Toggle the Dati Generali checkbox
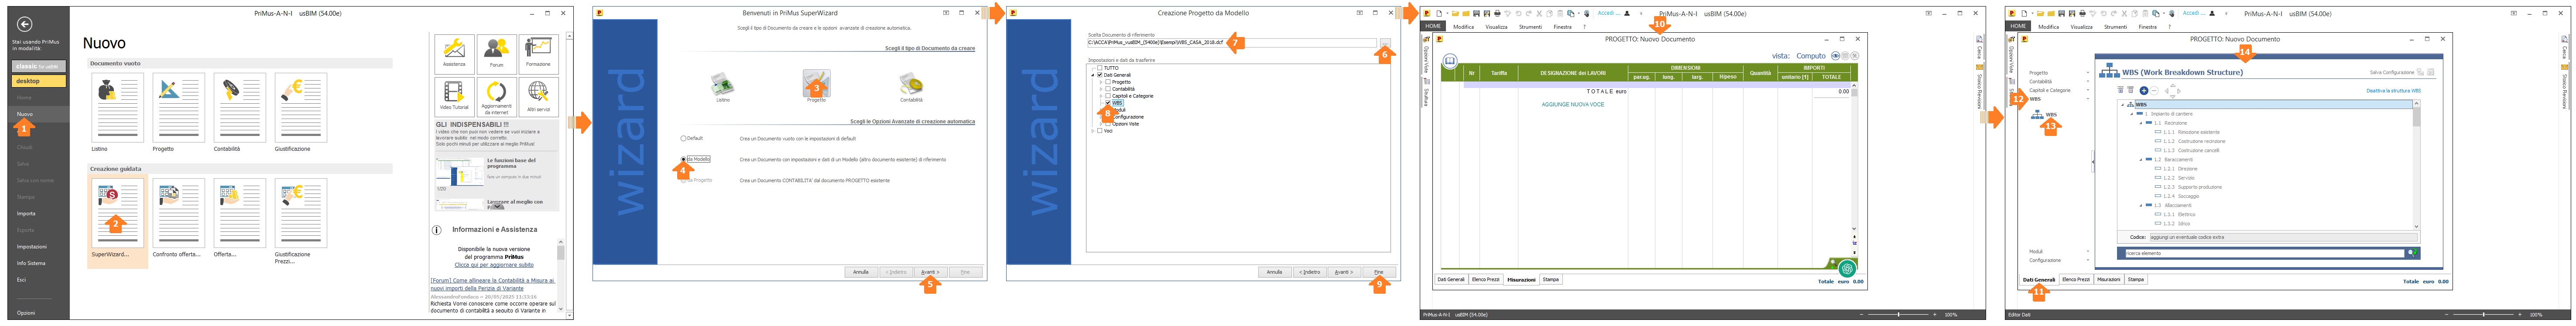This screenshot has width=2576, height=326. click(1100, 75)
